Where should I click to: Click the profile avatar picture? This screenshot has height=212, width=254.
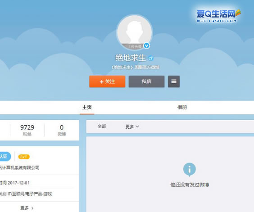click(x=135, y=32)
